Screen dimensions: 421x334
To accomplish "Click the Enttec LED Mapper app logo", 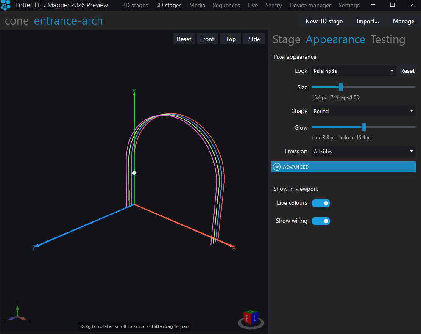I will (6, 5).
